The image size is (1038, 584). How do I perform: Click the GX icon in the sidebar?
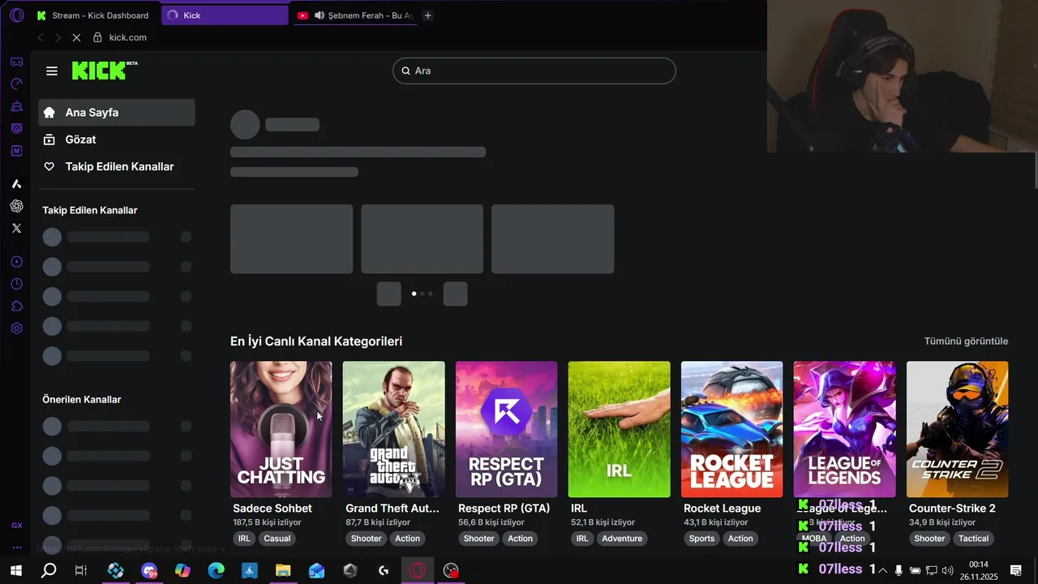click(x=16, y=526)
